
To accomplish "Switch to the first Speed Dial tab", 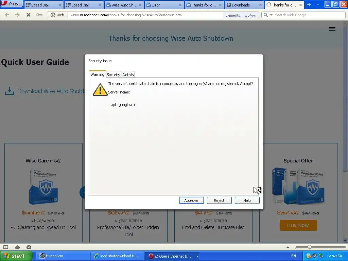I will point(43,5).
